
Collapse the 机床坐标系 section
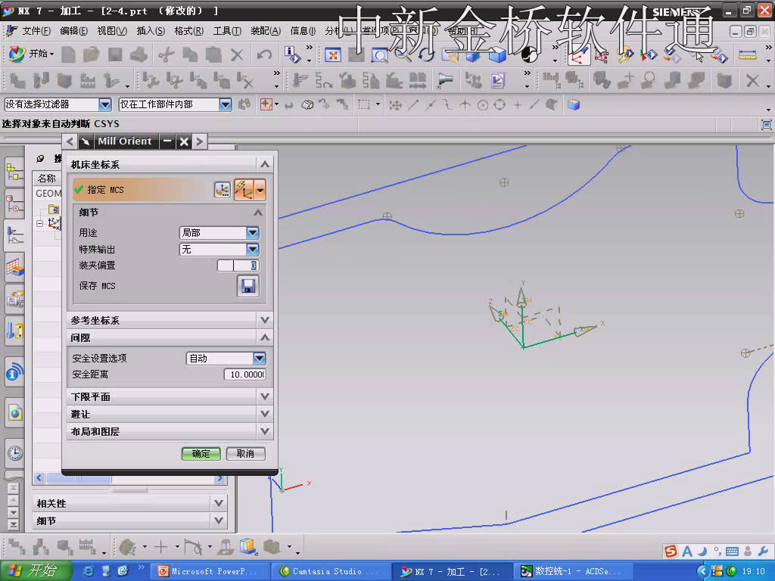tap(265, 164)
